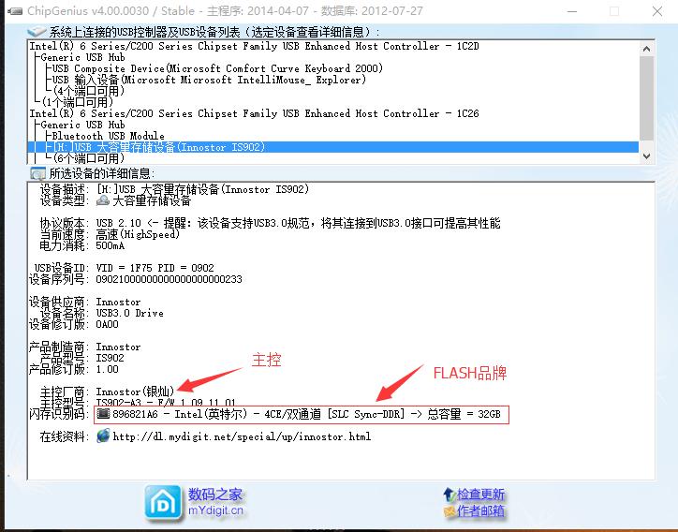Open the 数码之家 mYdigit.cn link

(215, 502)
